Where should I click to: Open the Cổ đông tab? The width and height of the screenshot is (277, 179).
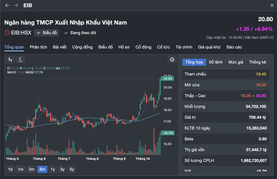click(x=143, y=47)
